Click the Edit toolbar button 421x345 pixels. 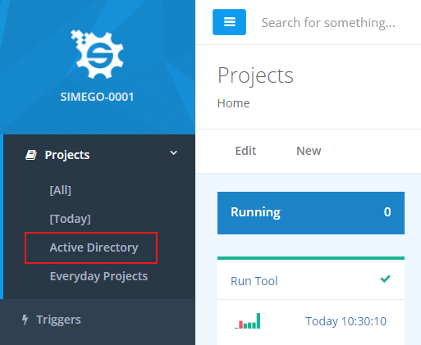coord(245,151)
